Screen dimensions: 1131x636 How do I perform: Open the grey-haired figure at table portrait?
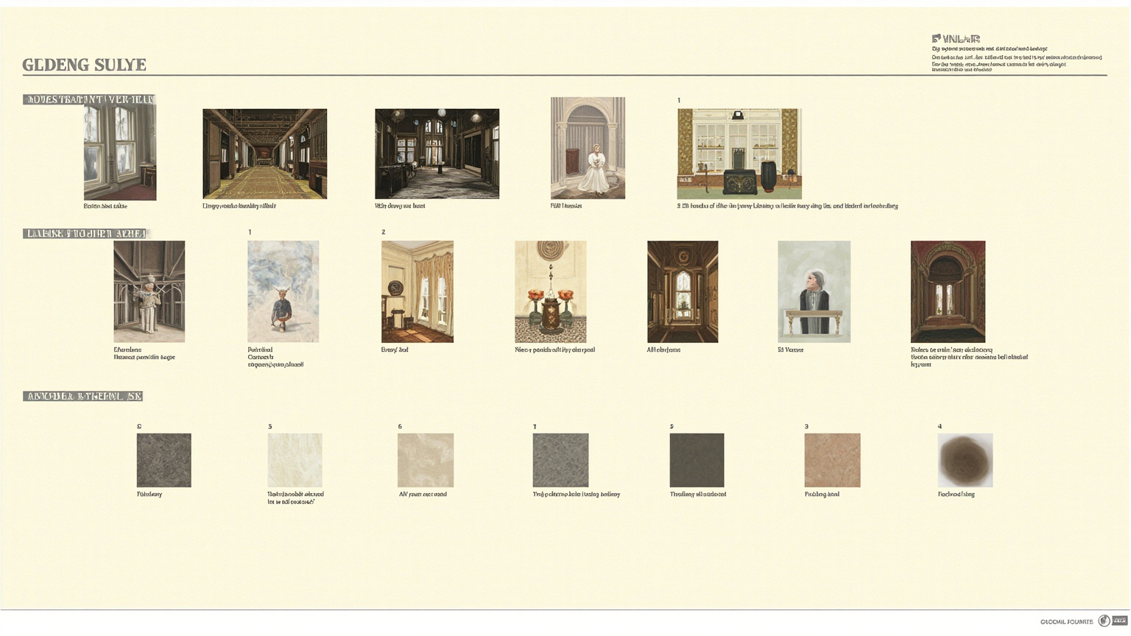(x=814, y=291)
